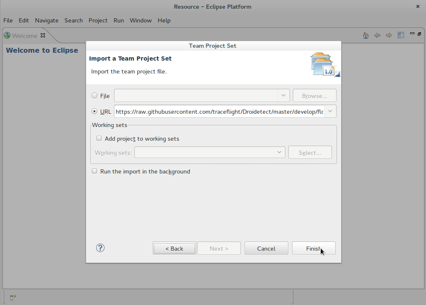Enable Add project to working sets

(x=99, y=139)
